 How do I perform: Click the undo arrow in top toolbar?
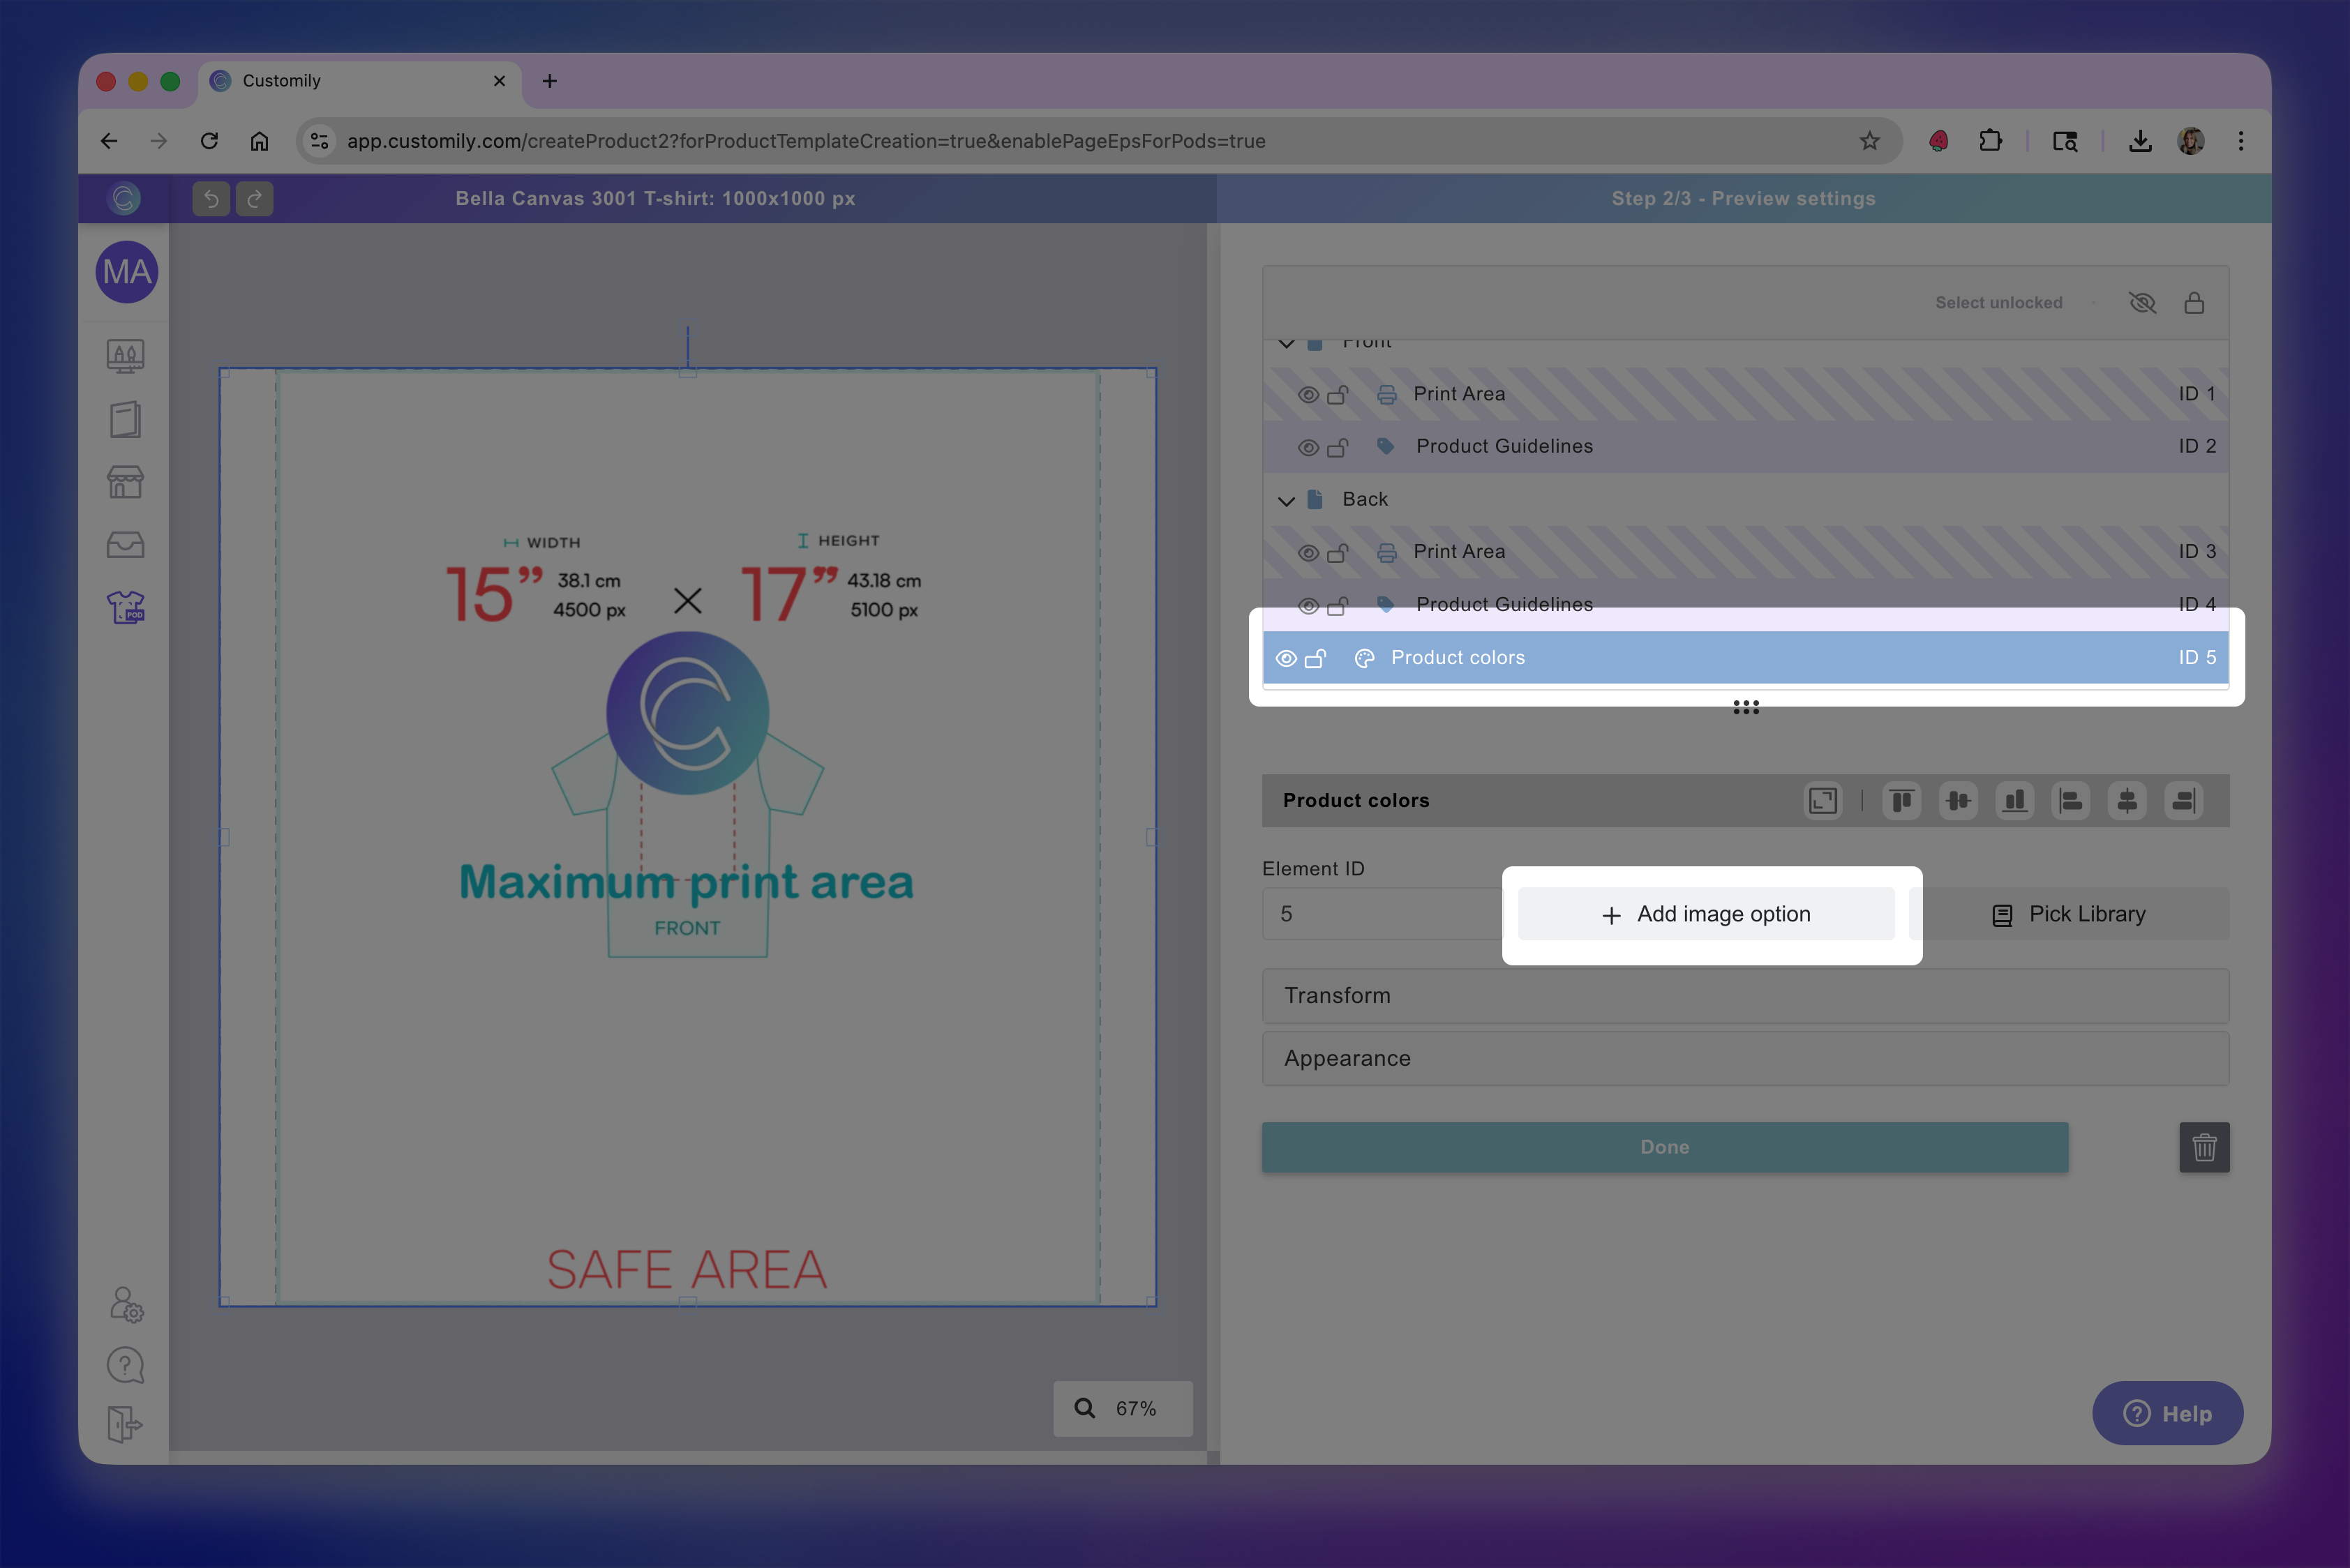(210, 198)
